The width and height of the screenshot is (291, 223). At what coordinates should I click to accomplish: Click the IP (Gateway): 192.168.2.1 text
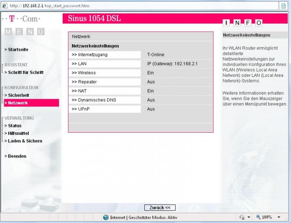172,64
